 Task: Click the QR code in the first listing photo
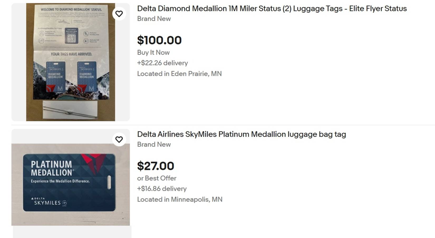(71, 39)
